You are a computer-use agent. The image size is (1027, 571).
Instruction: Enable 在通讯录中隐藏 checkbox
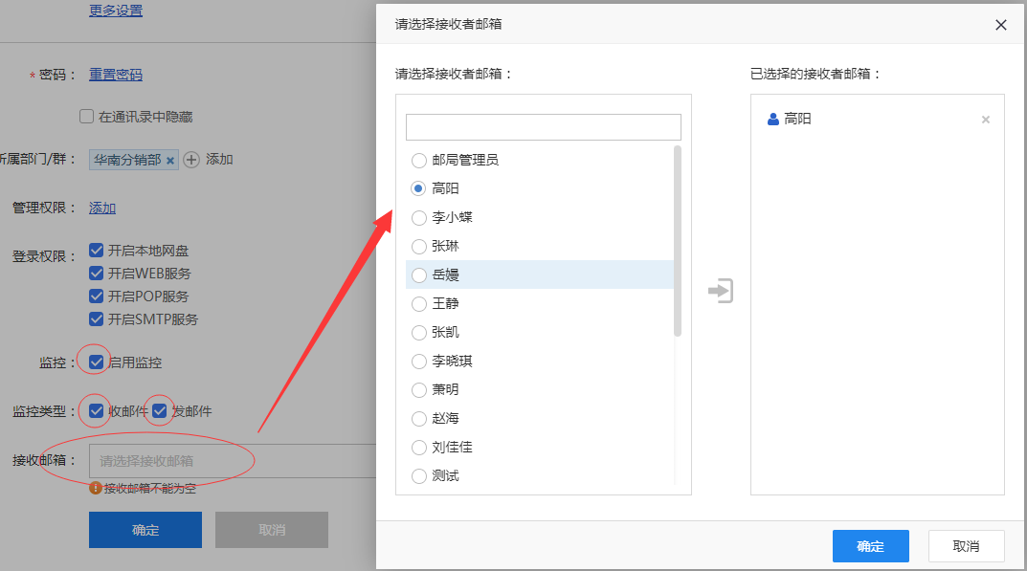click(87, 117)
